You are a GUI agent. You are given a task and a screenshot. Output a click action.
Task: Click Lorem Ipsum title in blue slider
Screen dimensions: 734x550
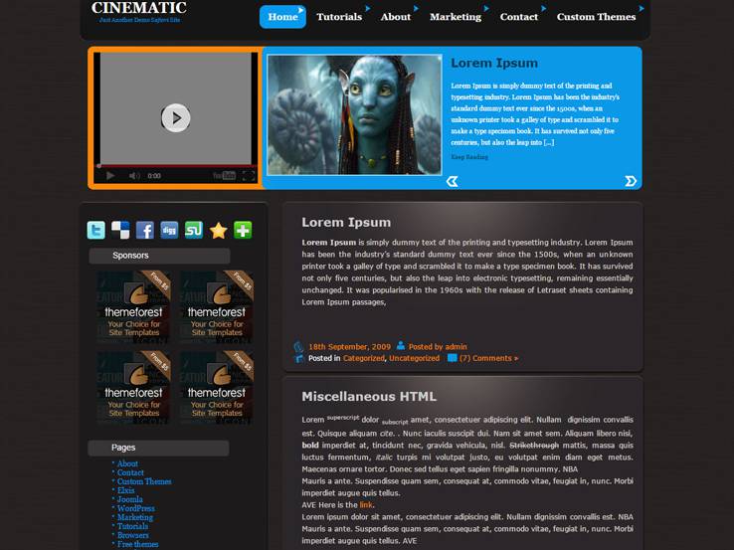[494, 64]
